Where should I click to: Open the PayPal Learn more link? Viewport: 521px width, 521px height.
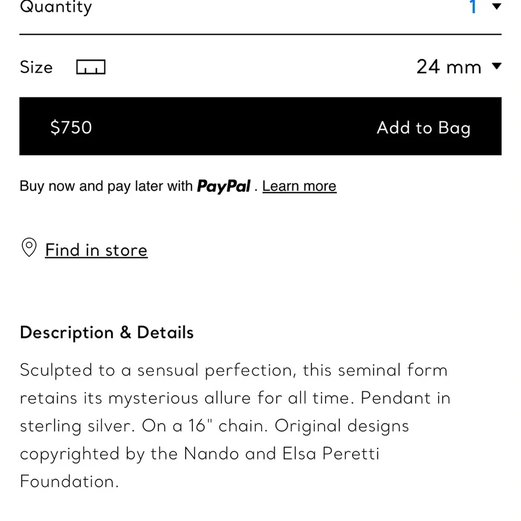[x=300, y=186]
